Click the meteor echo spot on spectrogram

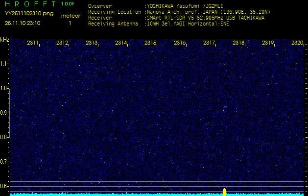coord(224,107)
